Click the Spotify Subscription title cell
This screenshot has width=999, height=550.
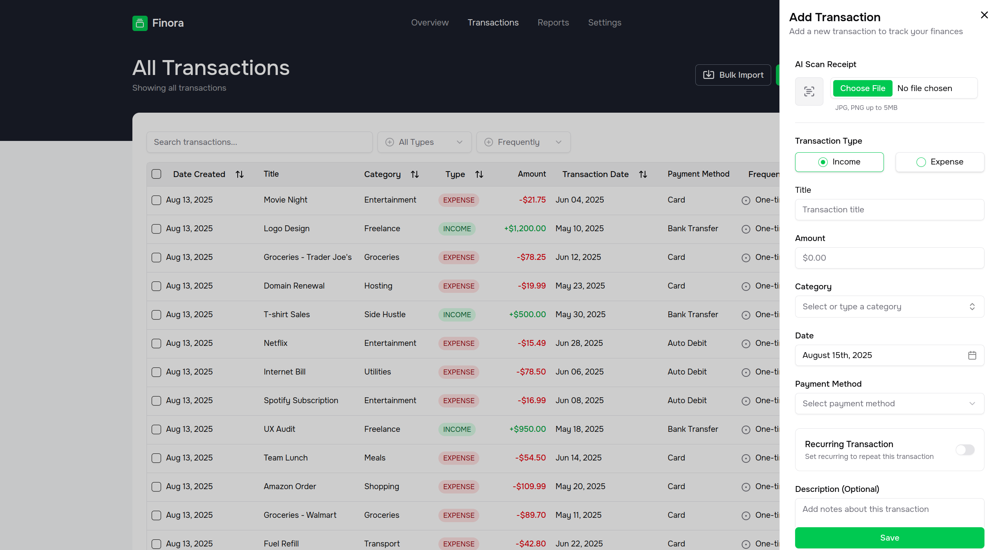click(x=301, y=400)
